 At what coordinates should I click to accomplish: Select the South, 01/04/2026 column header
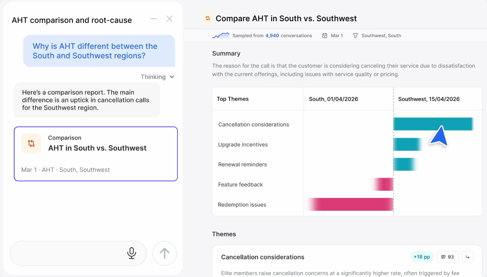coord(333,99)
